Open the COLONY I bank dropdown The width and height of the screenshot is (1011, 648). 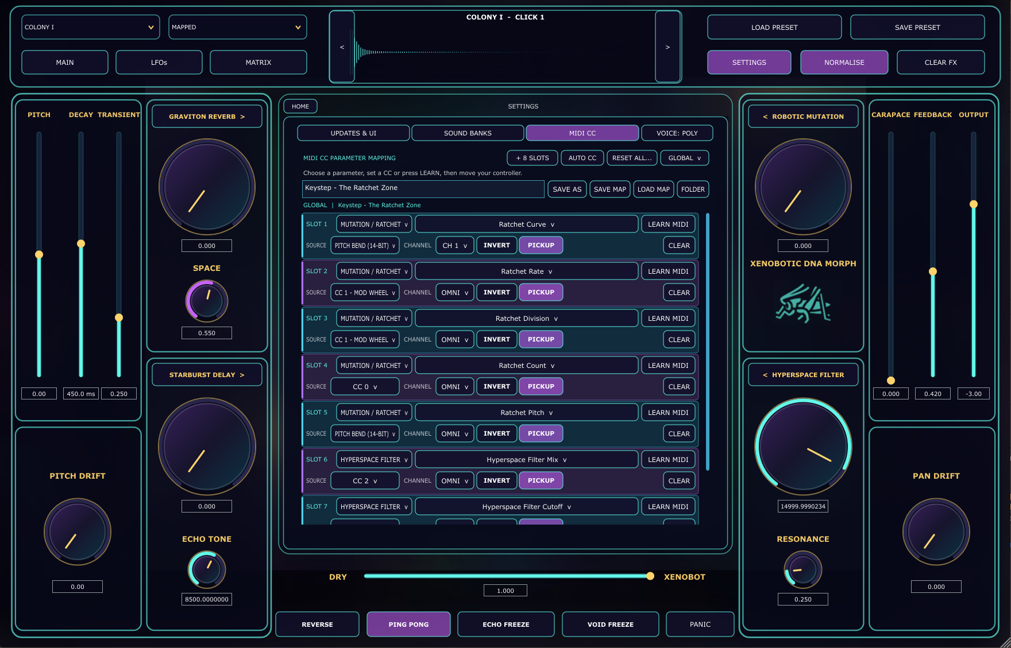91,27
